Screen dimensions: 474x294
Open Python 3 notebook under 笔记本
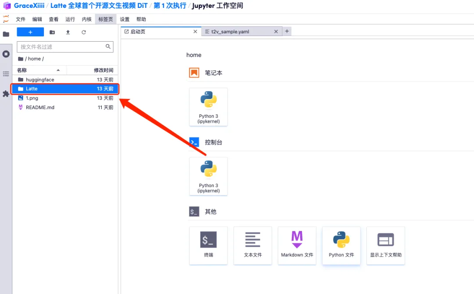point(208,107)
